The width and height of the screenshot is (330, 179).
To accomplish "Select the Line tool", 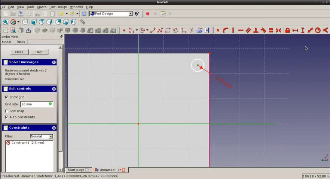I will coord(153,31).
